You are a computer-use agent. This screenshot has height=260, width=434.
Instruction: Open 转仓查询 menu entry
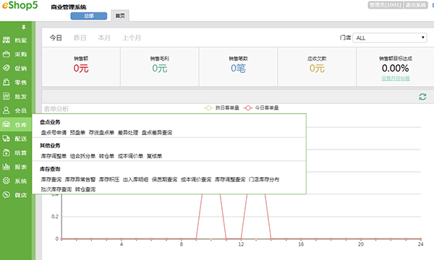(85, 189)
